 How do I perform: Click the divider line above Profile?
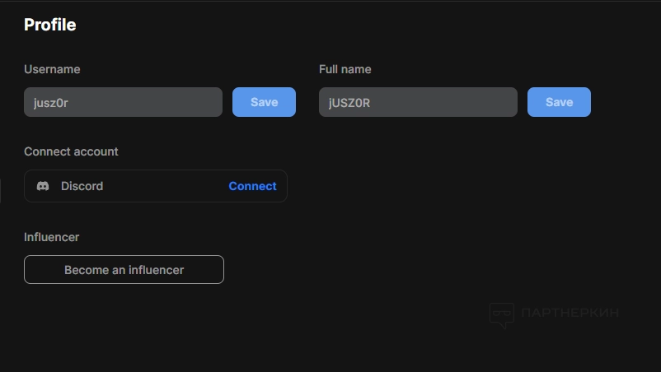click(330, 1)
